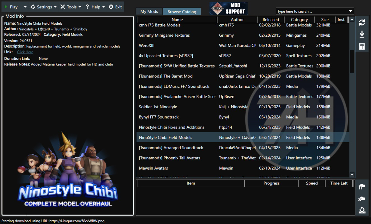
Task: Select Phoenix Tail Avatars mod
Action: coord(243,158)
